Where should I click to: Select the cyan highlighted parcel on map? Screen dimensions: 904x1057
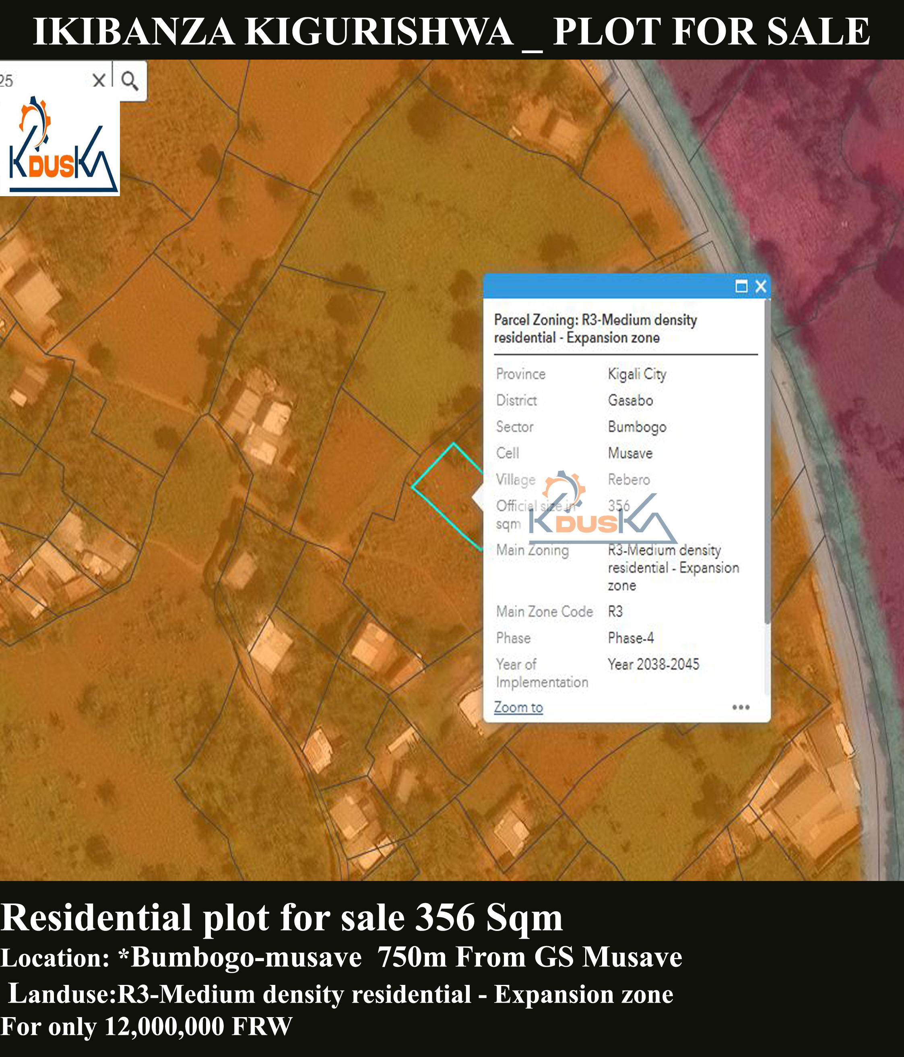(x=448, y=496)
